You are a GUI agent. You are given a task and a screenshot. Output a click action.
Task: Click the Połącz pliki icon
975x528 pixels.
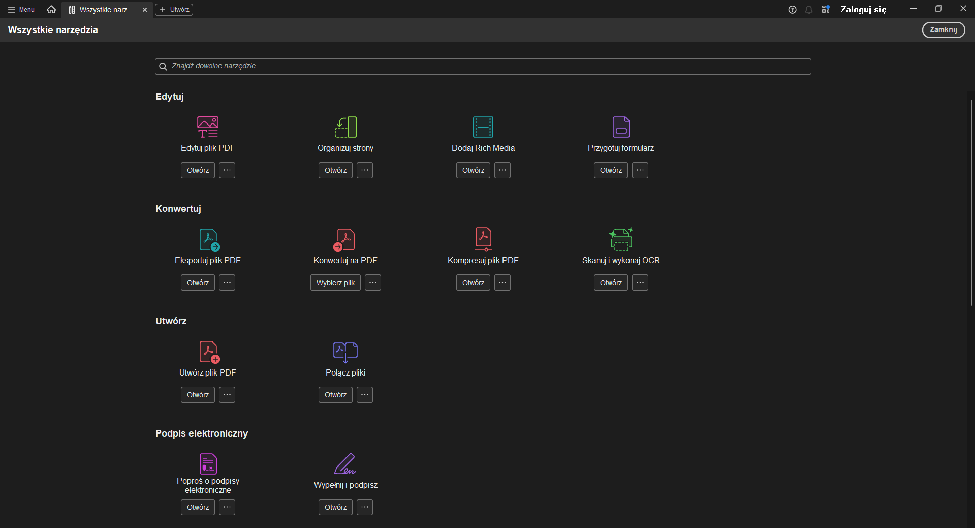[x=345, y=352]
